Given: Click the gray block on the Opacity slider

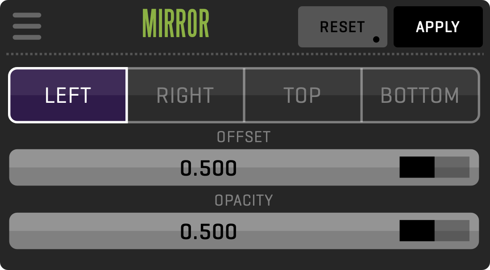Looking at the screenshot, I should tap(452, 231).
